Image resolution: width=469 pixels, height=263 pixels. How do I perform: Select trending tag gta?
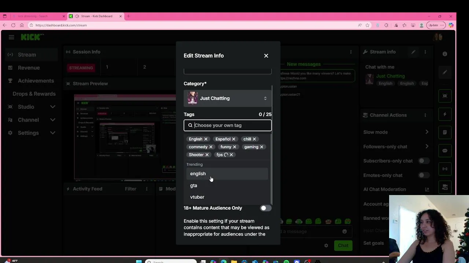[227, 186]
